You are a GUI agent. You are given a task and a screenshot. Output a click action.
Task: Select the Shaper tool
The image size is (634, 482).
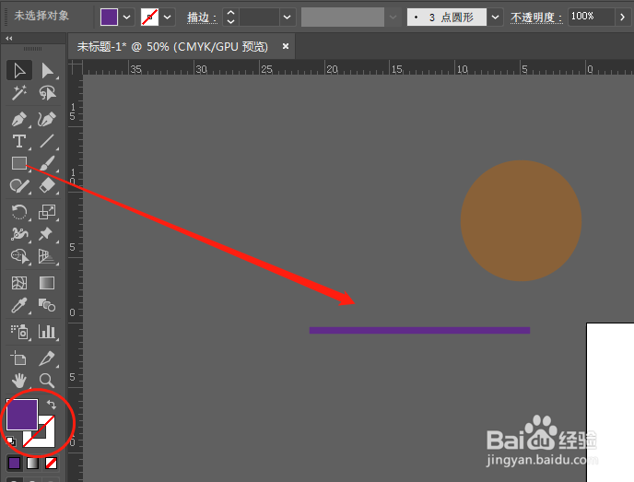19,185
